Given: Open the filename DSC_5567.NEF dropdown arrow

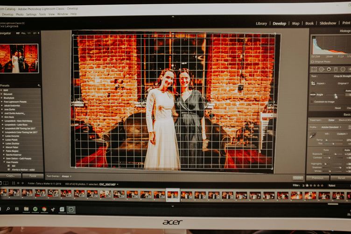Looking at the screenshot, I should [x=118, y=184].
